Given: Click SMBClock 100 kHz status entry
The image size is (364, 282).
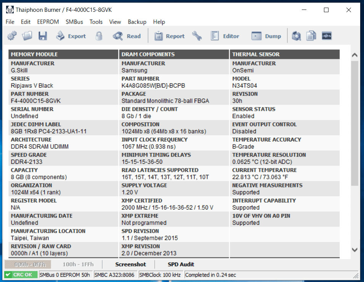Looking at the screenshot, I should coord(160,275).
